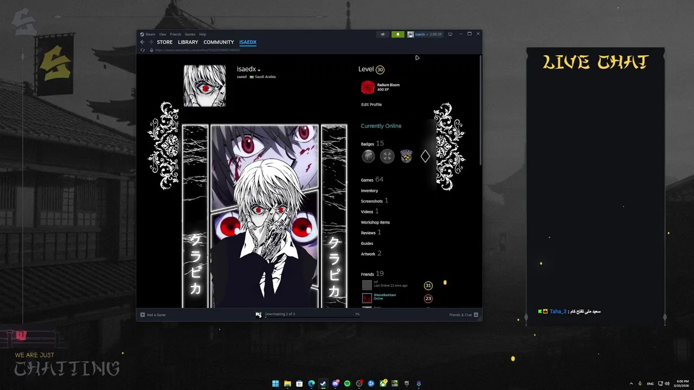Open the Screenshots link
Screen dimensions: 694x390
pos(375,201)
